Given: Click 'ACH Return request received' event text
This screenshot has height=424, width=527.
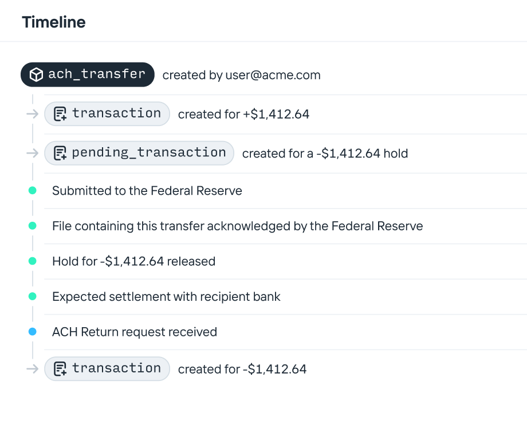Looking at the screenshot, I should (135, 332).
